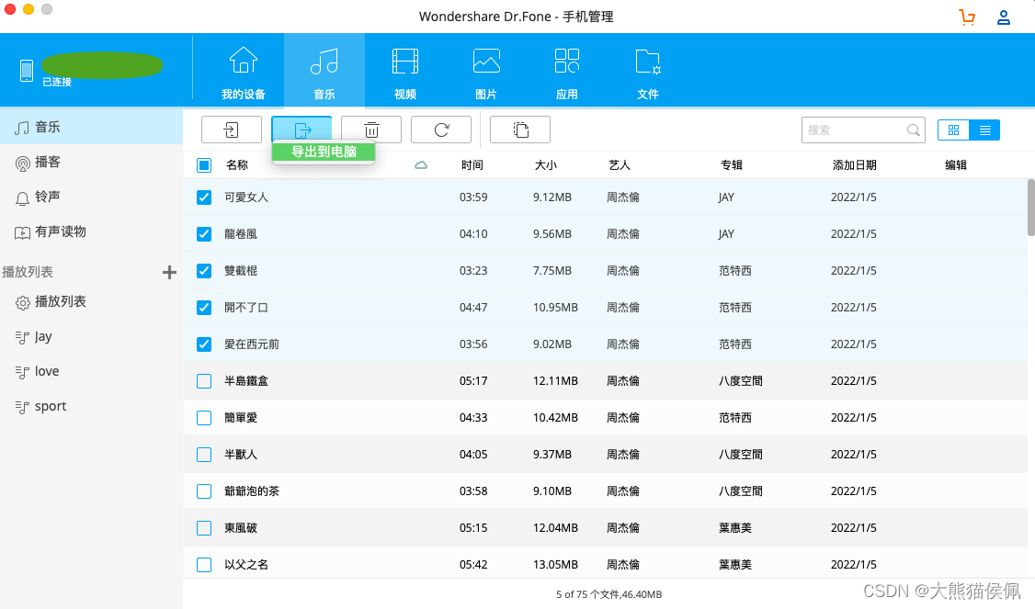Check the 簡單愛 checkbox
Screen dimensions: 1035x609
tap(204, 418)
